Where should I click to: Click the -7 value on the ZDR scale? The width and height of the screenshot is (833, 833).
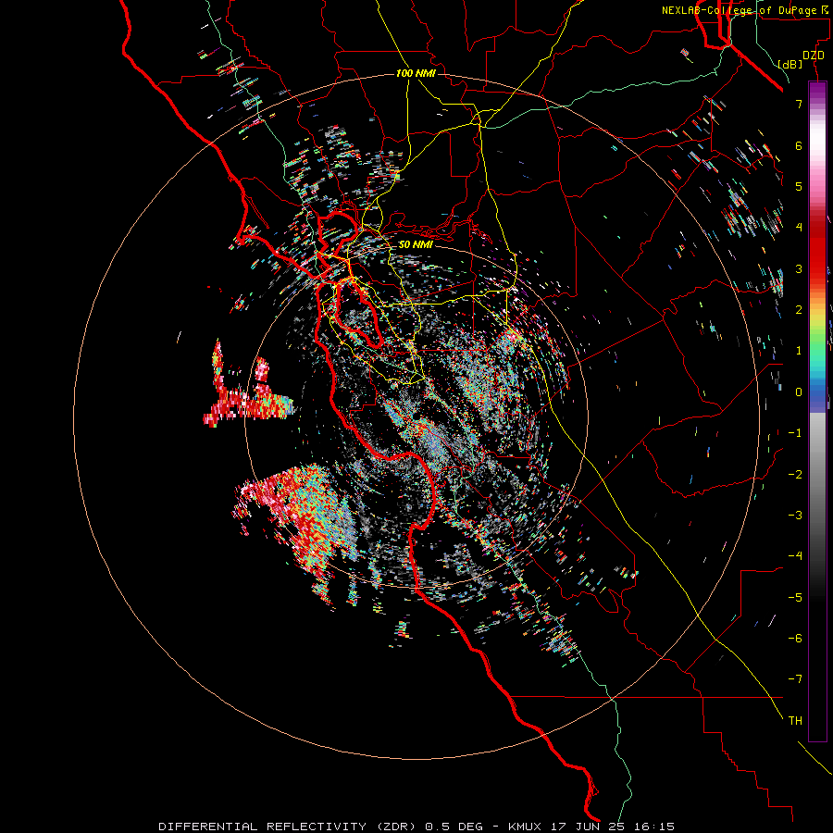pos(795,679)
